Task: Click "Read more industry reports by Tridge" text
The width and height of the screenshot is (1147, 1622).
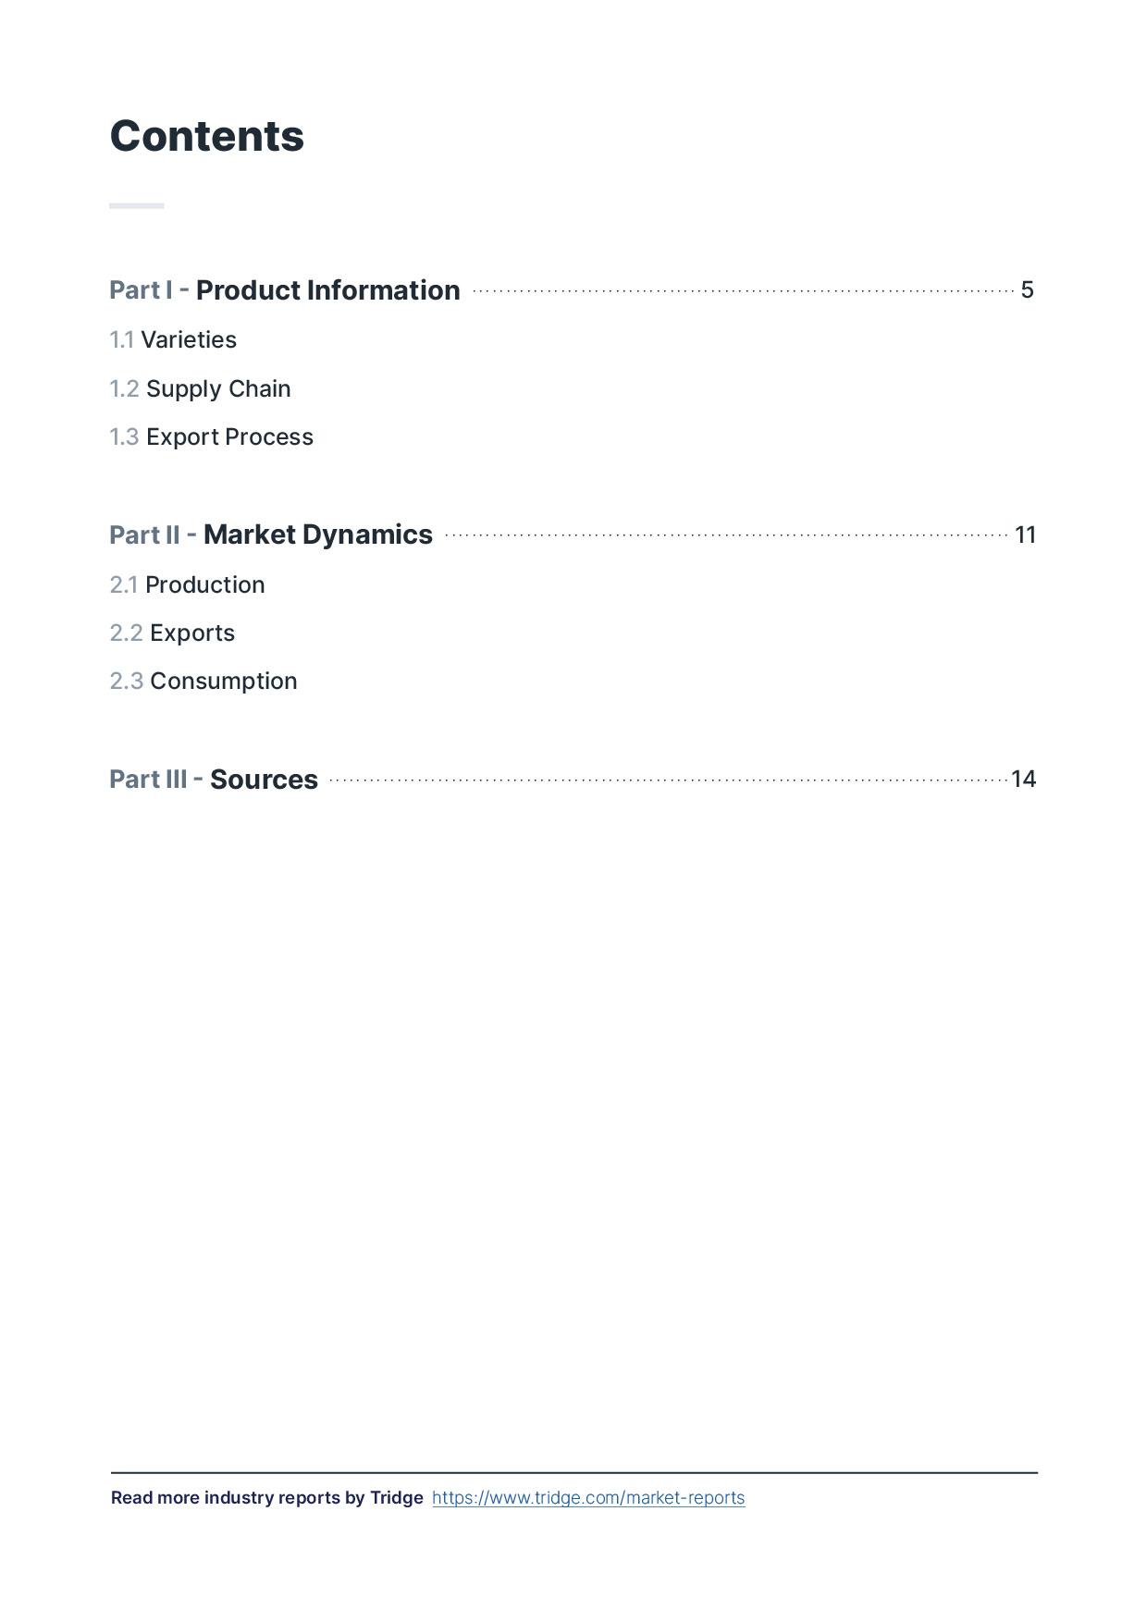Action: point(266,1498)
